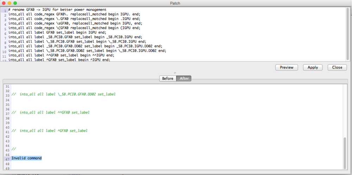Click line number 1 in patch editor gutter

tap(5, 10)
